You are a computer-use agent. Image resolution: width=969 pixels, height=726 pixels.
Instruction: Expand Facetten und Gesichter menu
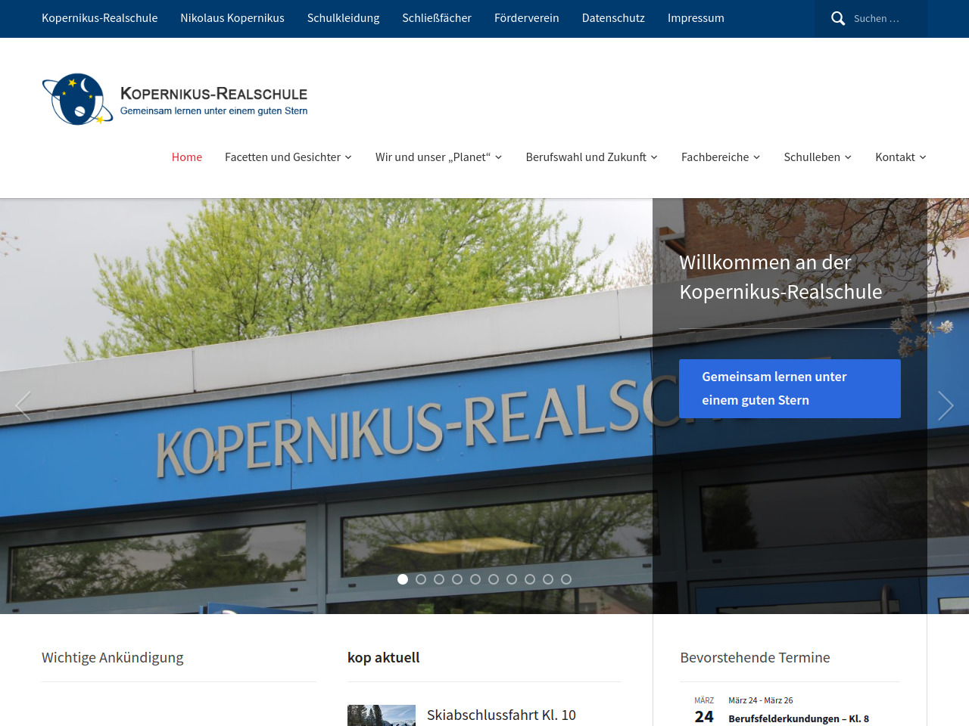[288, 157]
